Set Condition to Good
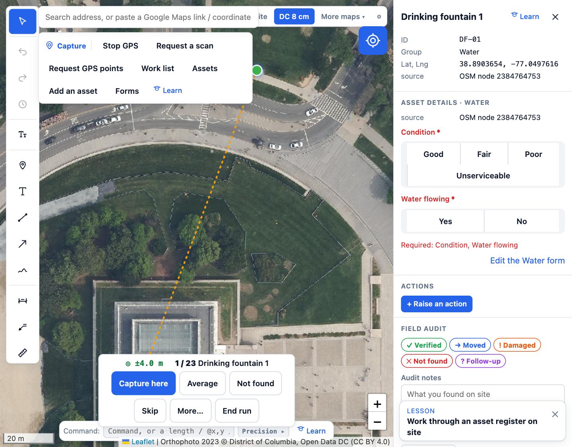 coord(433,154)
